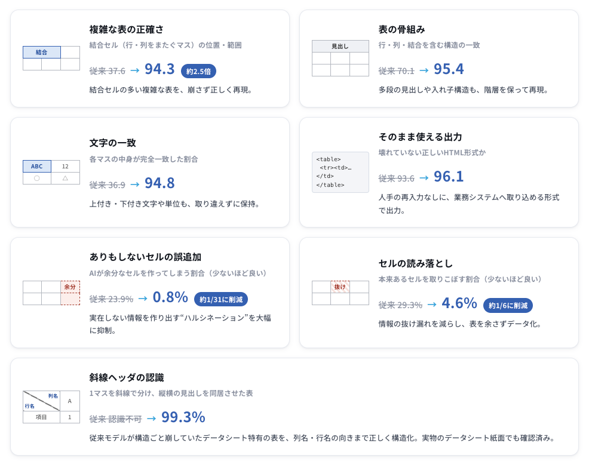Click the ありもしないセルの誤追加 heading
The height and width of the screenshot is (464, 592).
click(x=145, y=257)
